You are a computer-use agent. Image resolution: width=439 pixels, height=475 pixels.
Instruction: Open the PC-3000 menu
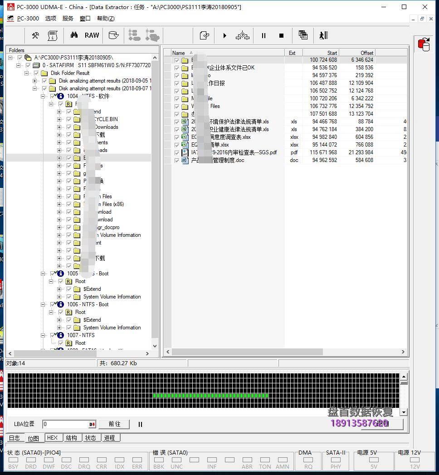click(28, 19)
